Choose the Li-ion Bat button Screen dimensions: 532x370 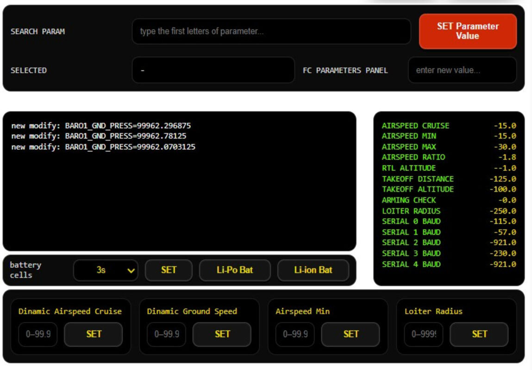pos(313,270)
